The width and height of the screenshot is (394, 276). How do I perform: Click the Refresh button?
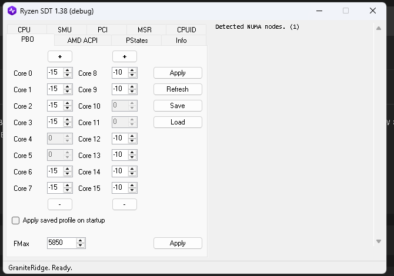178,89
